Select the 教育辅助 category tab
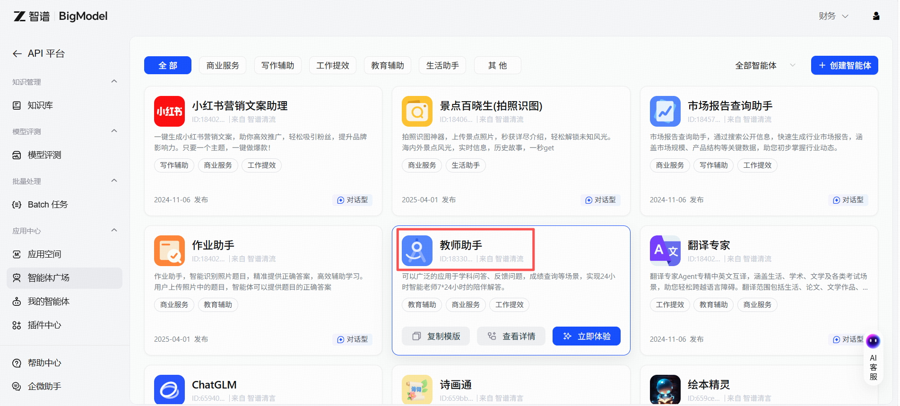900x406 pixels. 387,65
